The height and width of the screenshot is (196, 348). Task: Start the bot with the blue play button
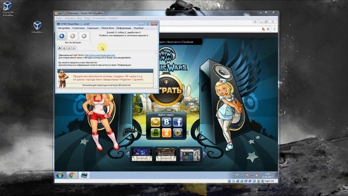61,36
